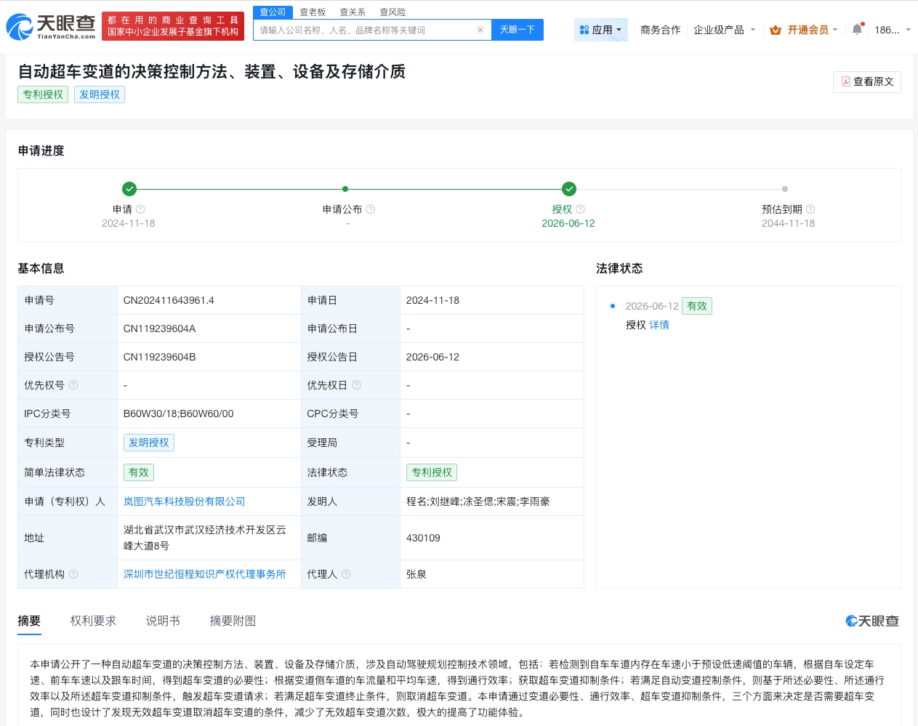
Task: Select the 查风险 search tab
Action: pos(392,12)
